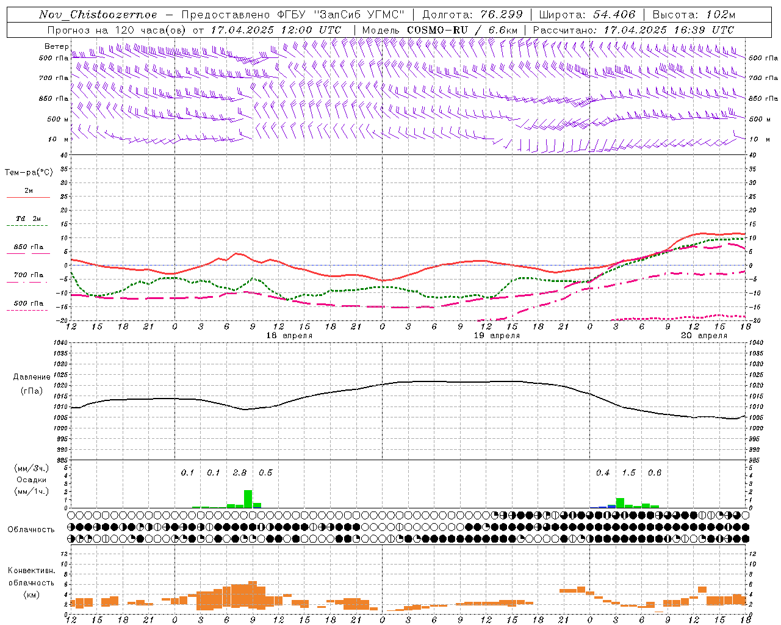Image resolution: width=781 pixels, height=625 pixels.
Task: Click the Тем-ра(°C) axis title
Action: [x=29, y=173]
